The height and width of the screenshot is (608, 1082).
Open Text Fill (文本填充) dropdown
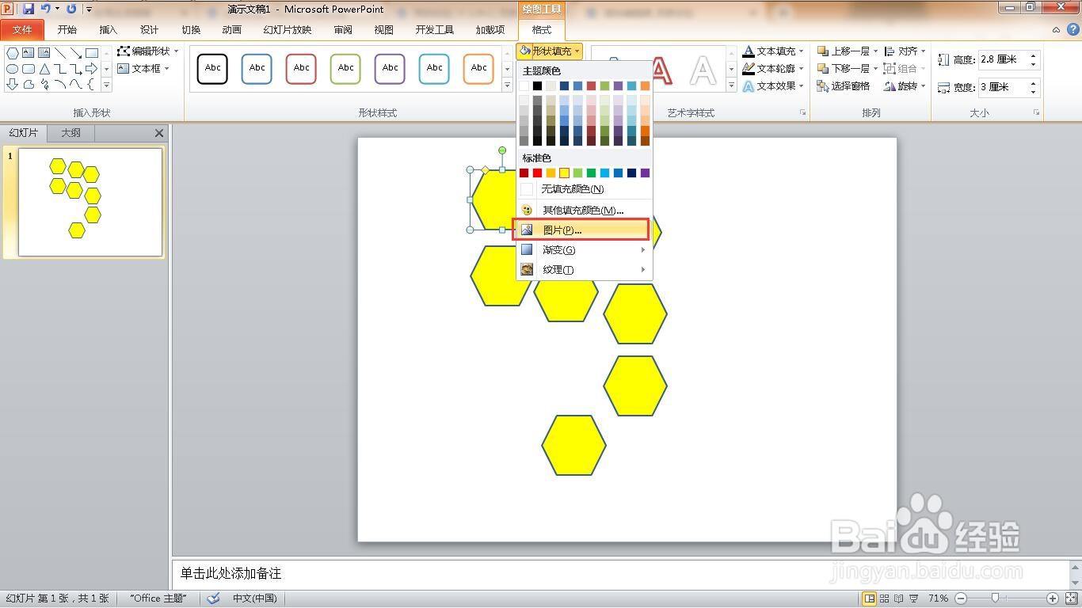[x=773, y=51]
